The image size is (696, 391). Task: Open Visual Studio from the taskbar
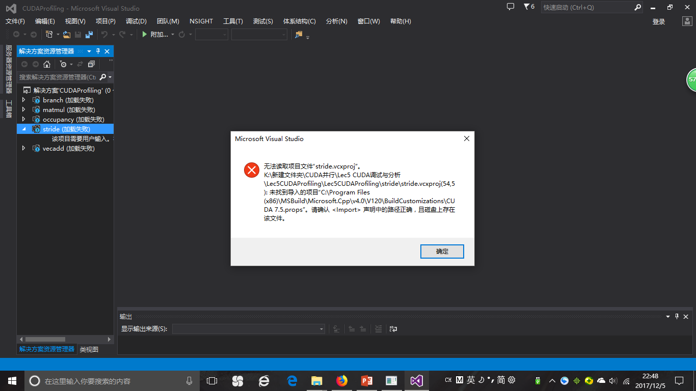pyautogui.click(x=417, y=380)
